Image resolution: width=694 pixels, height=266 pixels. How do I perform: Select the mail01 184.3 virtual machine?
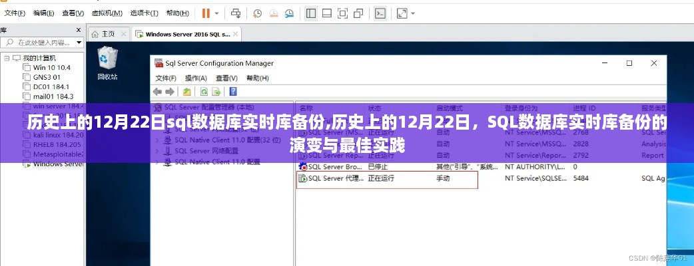point(53,96)
